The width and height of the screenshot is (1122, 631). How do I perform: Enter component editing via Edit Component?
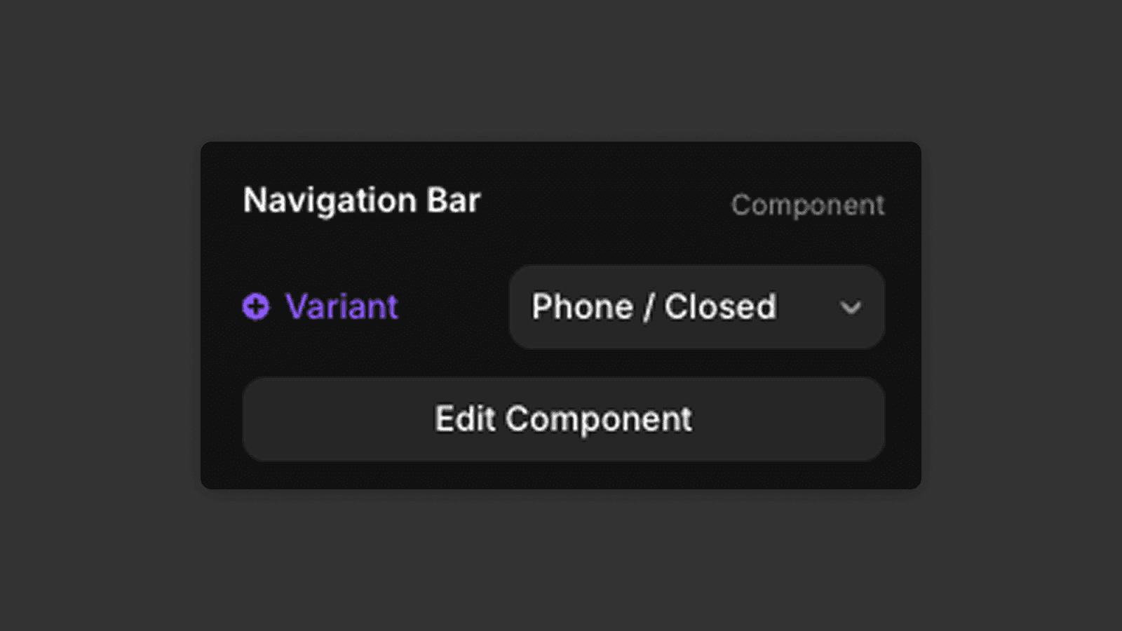[563, 419]
